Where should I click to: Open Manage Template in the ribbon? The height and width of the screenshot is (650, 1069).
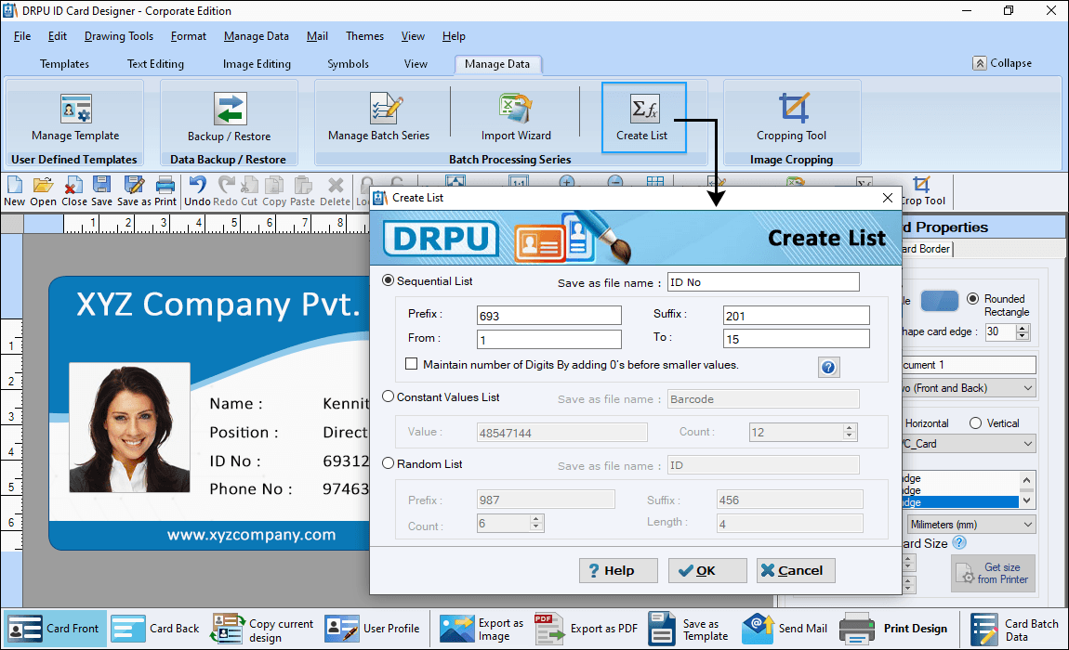[x=75, y=117]
